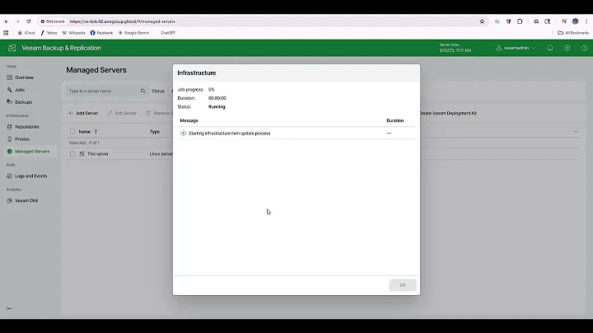Viewport: 593px width, 333px height.
Task: Open the table column options ellipsis
Action: pyautogui.click(x=576, y=132)
